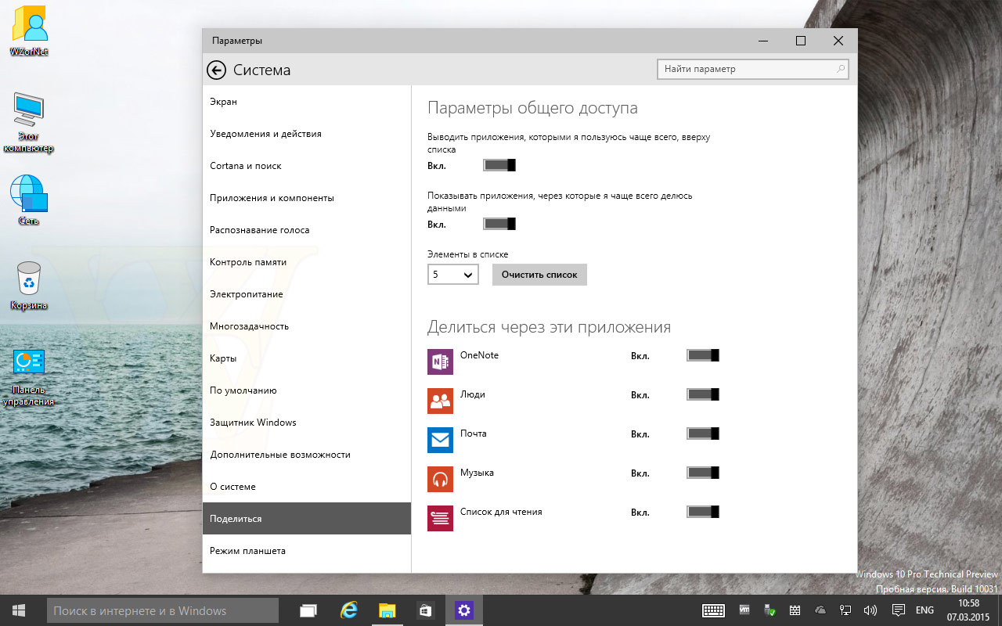Open the Start menu Windows button

point(19,610)
